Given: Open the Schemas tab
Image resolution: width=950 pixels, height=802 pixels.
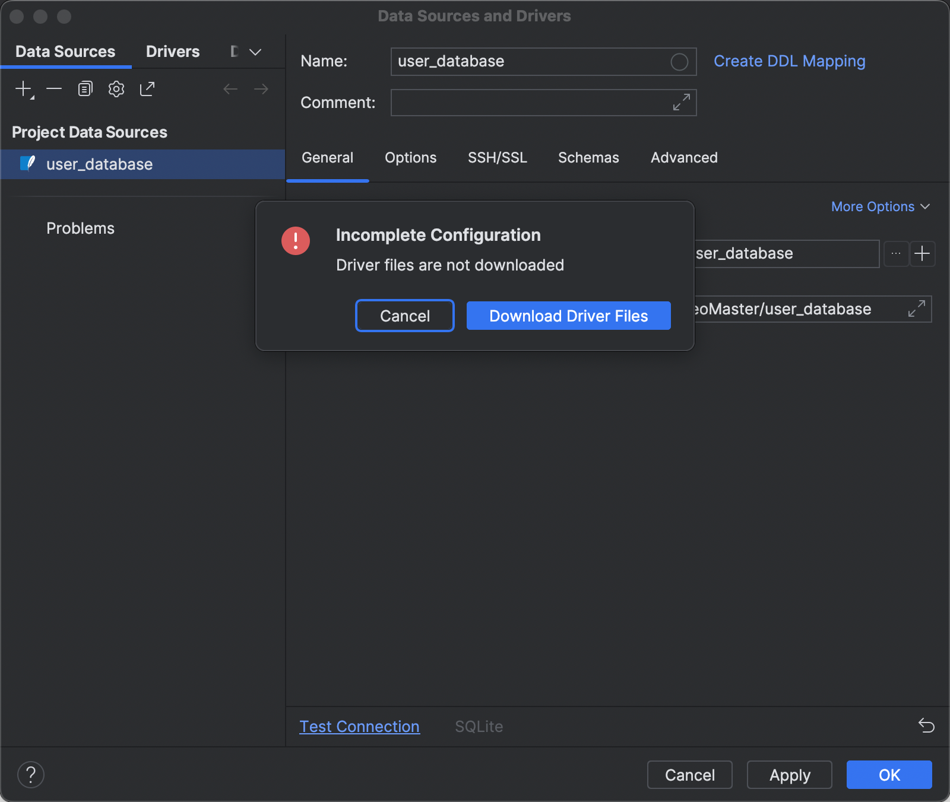Looking at the screenshot, I should click(x=588, y=157).
